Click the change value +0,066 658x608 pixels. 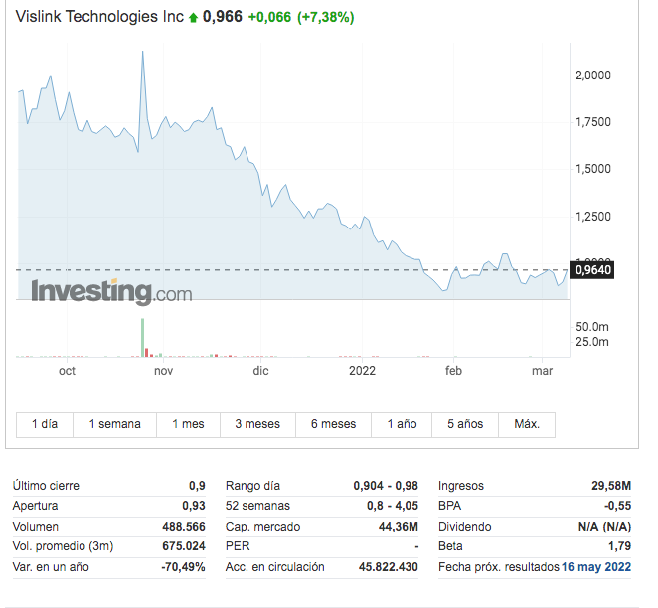click(x=269, y=17)
